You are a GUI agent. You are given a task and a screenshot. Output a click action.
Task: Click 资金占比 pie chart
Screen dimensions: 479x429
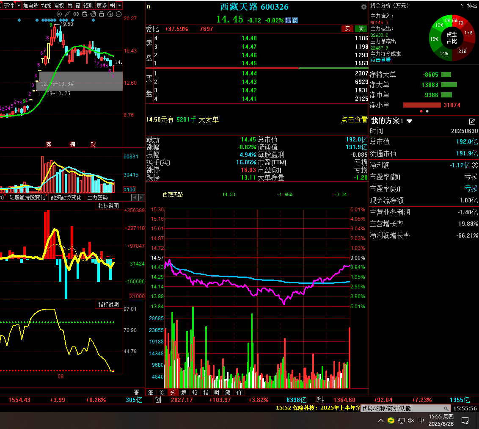452,38
